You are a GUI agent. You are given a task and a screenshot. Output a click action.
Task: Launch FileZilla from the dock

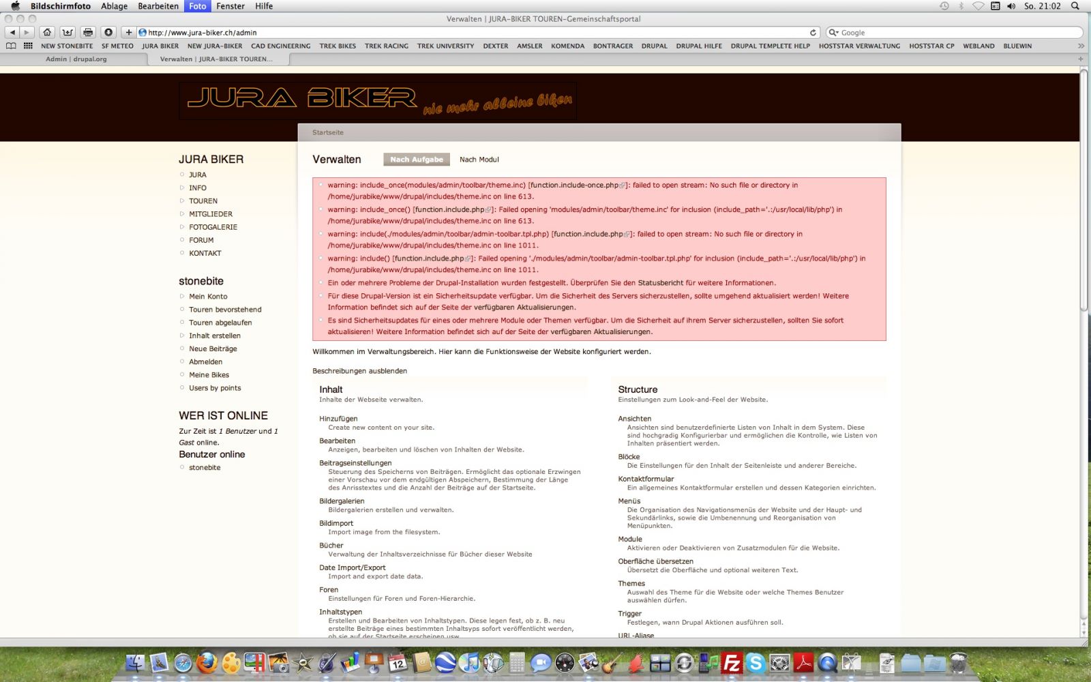pyautogui.click(x=732, y=663)
